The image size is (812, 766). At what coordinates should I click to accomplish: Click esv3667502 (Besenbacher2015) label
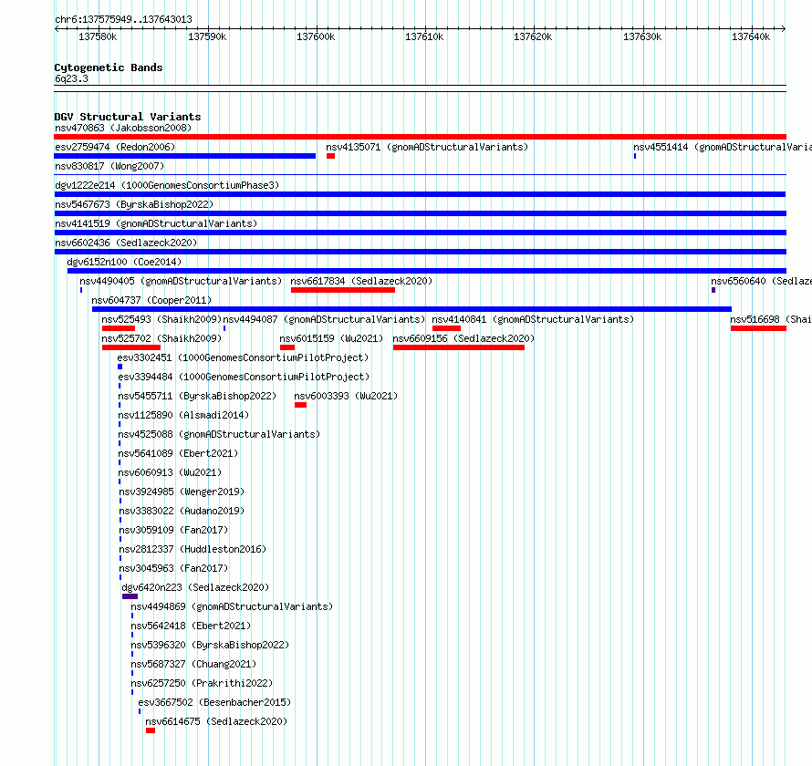click(214, 702)
